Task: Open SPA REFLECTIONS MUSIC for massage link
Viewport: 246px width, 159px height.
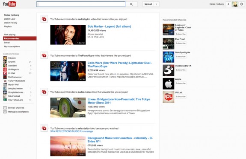Action: [x=71, y=131]
